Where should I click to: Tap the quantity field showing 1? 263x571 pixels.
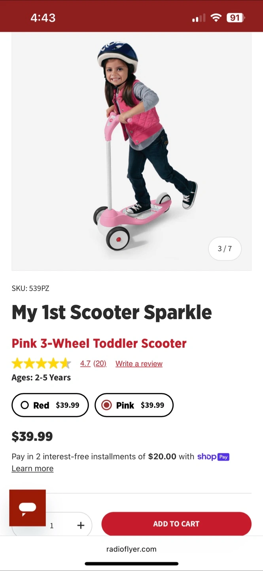point(52,526)
